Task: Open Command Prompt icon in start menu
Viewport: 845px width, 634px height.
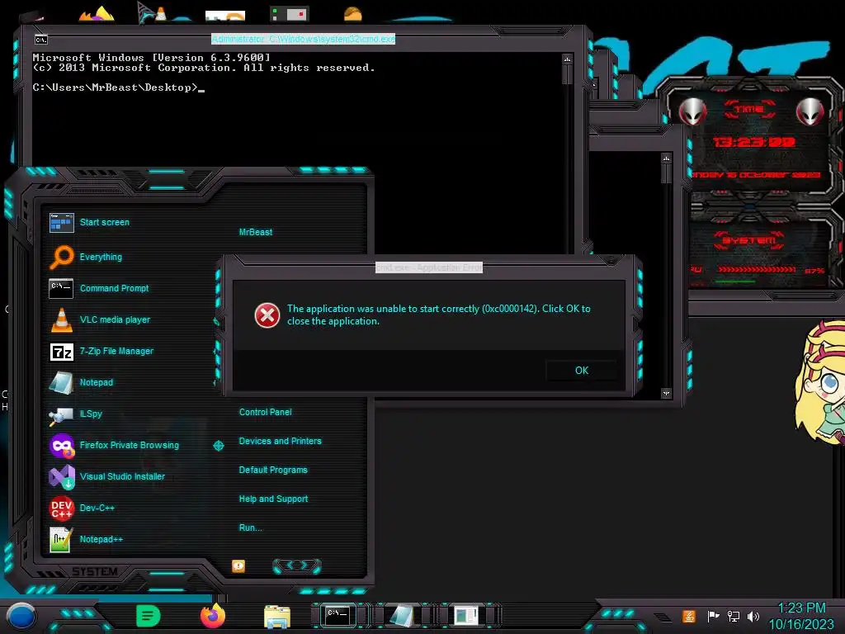Action: [61, 288]
